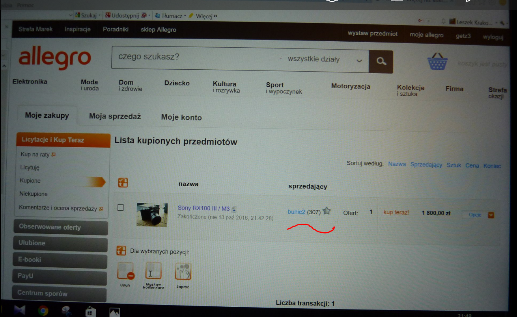Click the select-all icon beside Dla wybranych pozycji
The image size is (517, 317).
point(121,250)
